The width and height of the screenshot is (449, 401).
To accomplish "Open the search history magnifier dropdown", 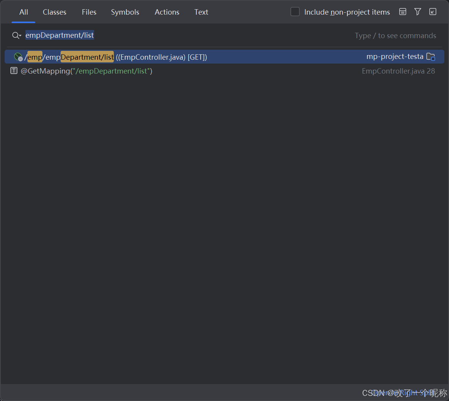I will (17, 35).
